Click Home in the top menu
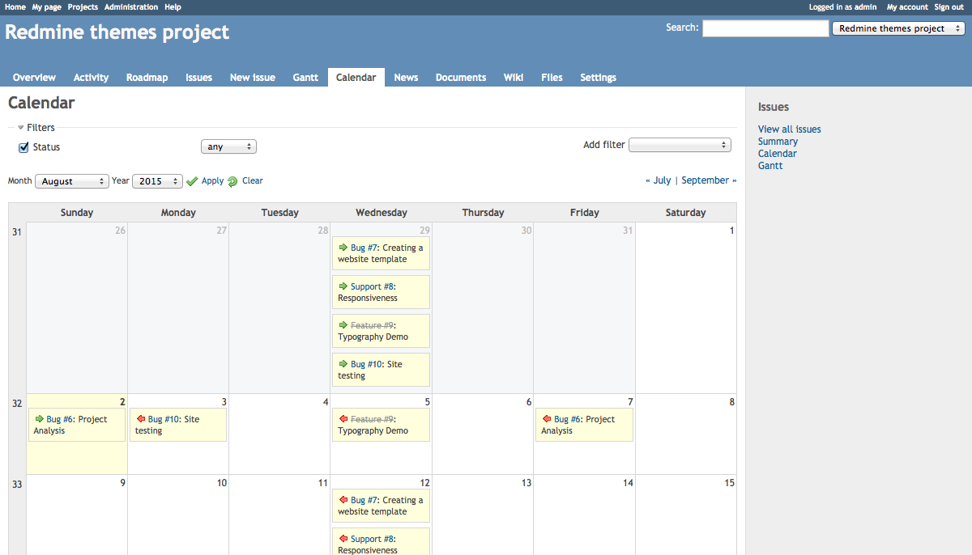972x555 pixels. pos(15,6)
